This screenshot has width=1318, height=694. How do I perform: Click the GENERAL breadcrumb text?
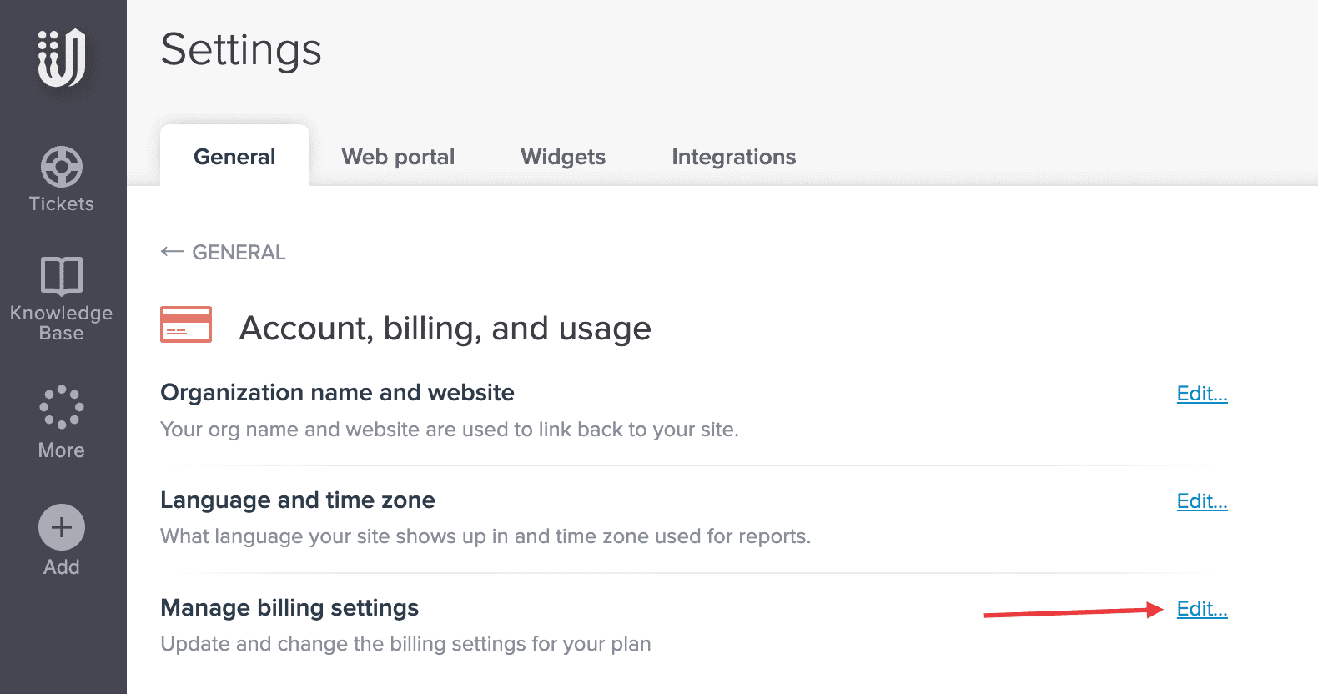click(239, 252)
